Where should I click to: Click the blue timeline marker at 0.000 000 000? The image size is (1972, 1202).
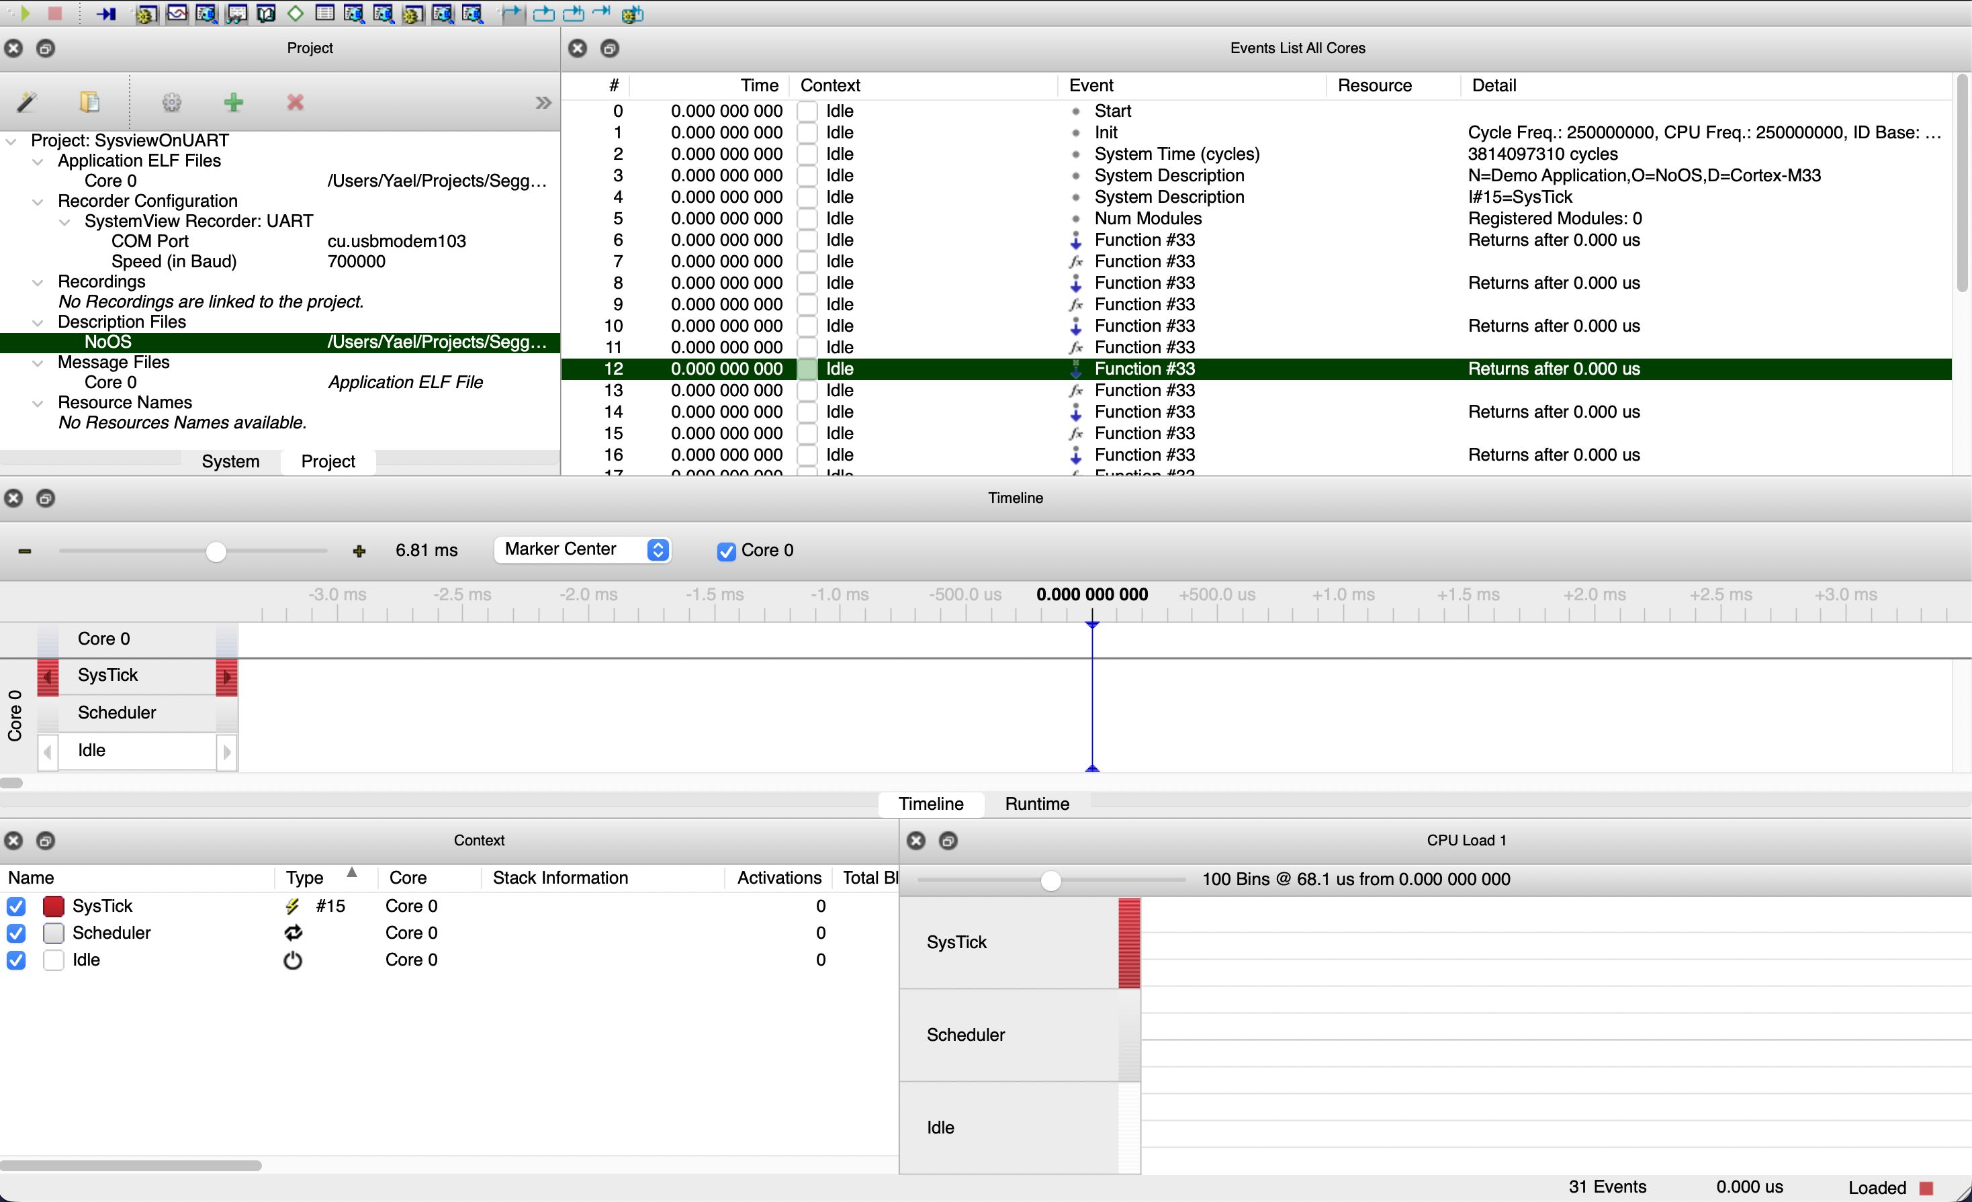1092,696
